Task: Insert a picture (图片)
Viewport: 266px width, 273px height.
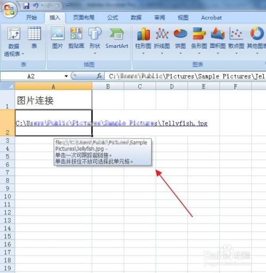Action: [57, 38]
